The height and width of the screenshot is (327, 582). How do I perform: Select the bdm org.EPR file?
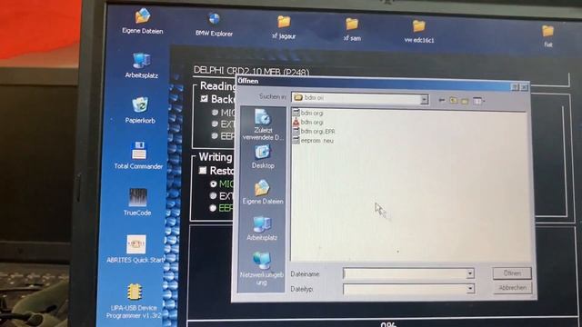[x=314, y=131]
